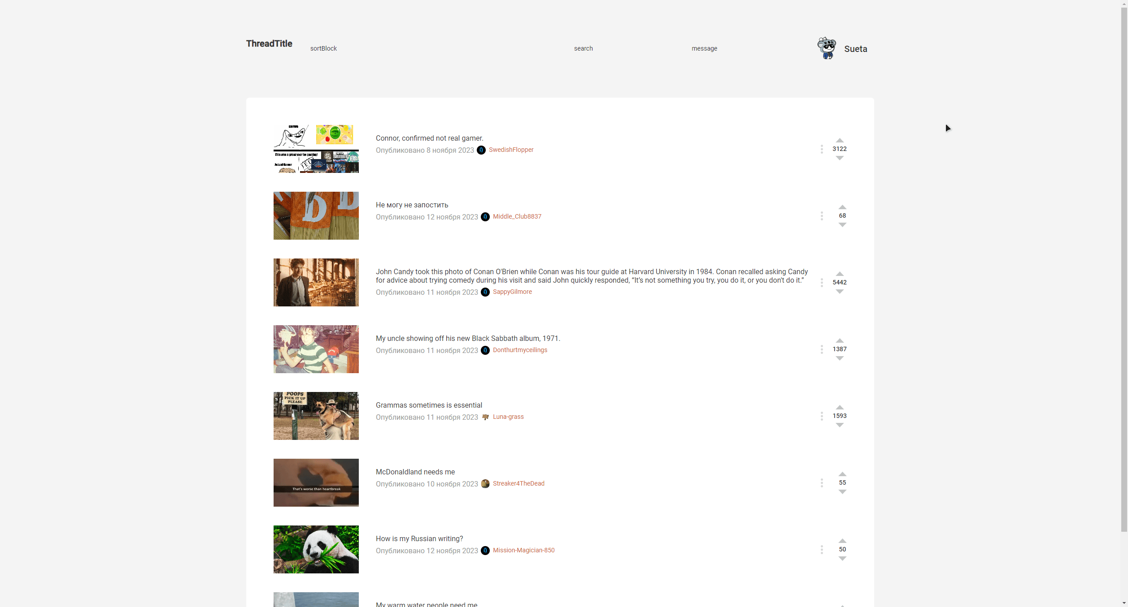Click the page vertical scrollbar
The width and height of the screenshot is (1128, 607).
click(x=1124, y=269)
